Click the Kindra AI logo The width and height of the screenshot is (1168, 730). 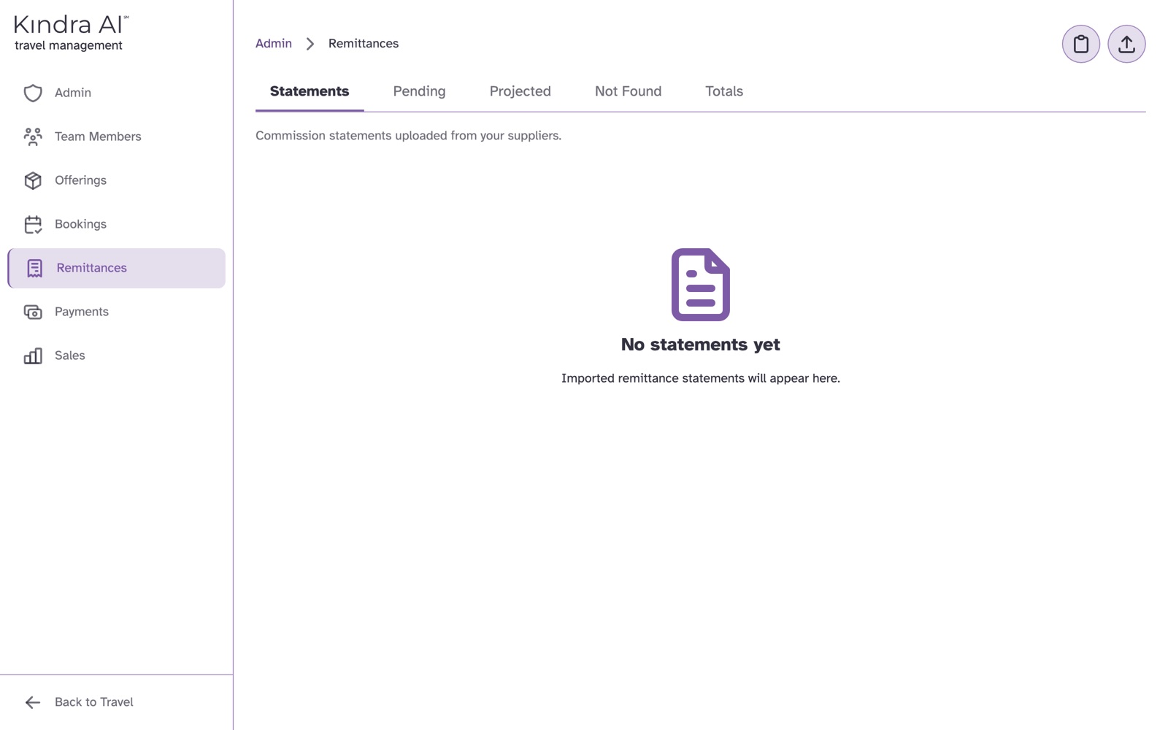coord(72,25)
